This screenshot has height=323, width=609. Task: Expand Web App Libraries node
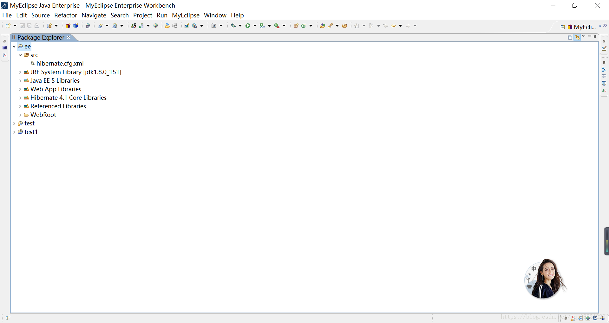(x=20, y=89)
